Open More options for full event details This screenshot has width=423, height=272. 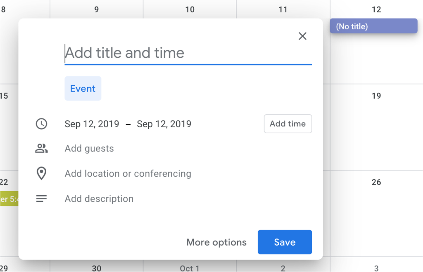216,242
